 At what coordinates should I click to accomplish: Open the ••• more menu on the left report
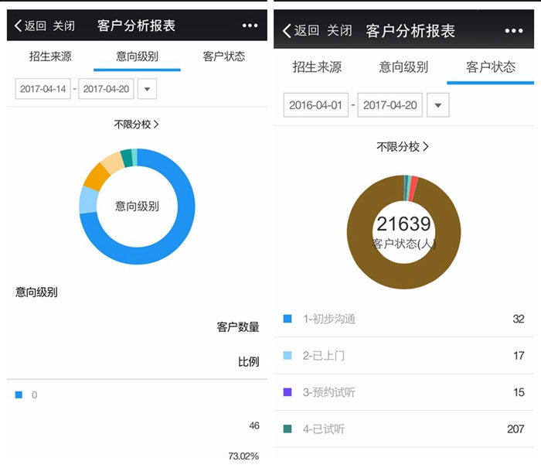tap(250, 26)
